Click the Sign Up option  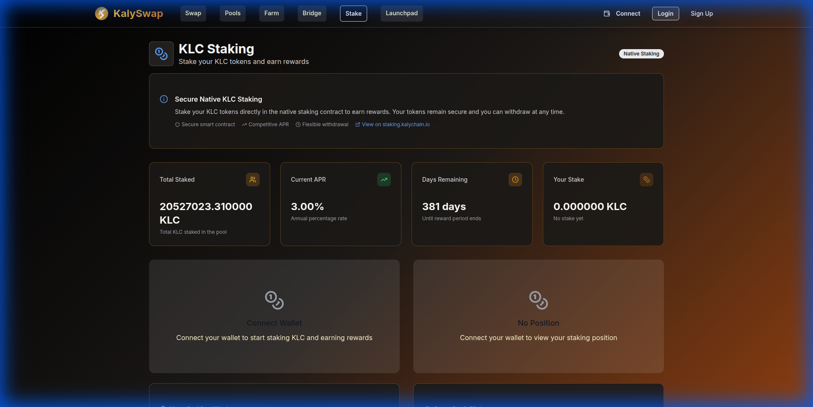pos(702,13)
